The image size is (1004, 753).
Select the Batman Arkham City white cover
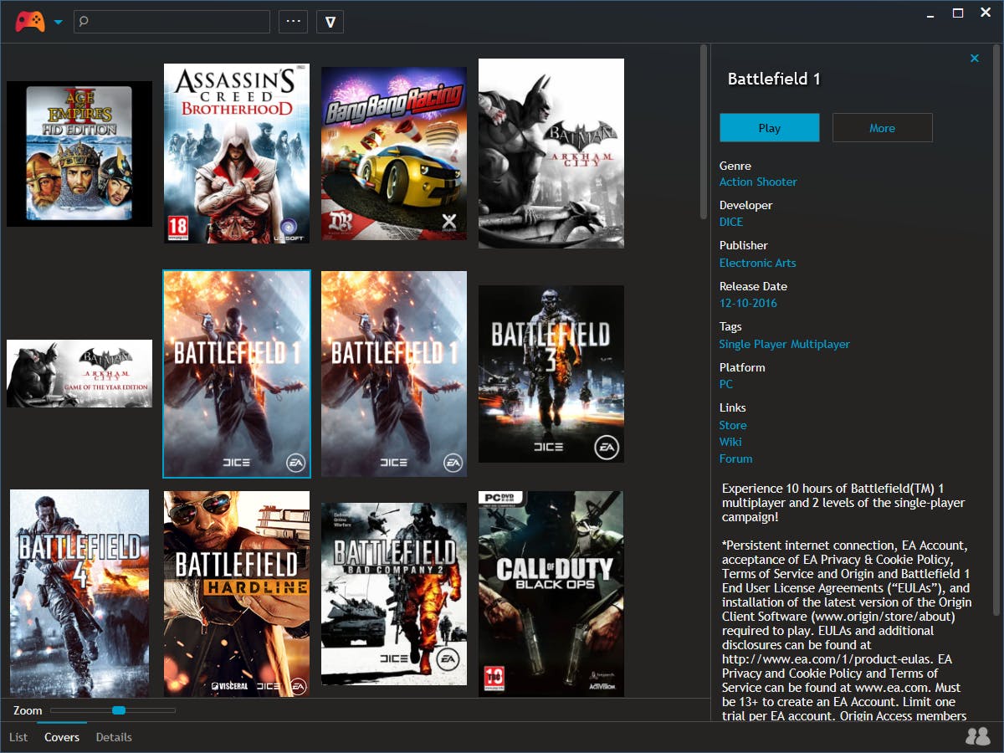[x=551, y=154]
